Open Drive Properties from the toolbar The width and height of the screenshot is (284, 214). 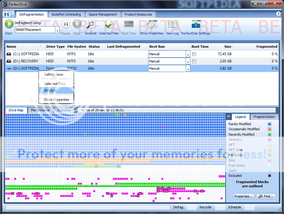coord(151,24)
